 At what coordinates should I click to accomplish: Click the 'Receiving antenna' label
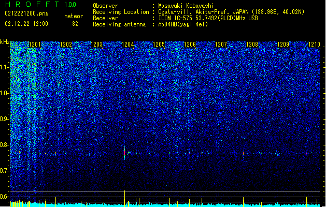(x=119, y=24)
